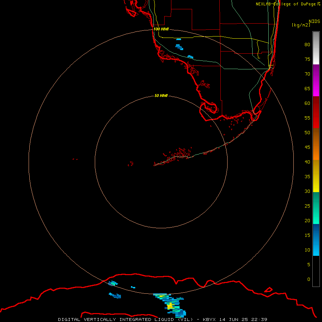Select the 5 value on the VIL scale
Viewport: 322px width, 322px height.
pyautogui.click(x=309, y=264)
